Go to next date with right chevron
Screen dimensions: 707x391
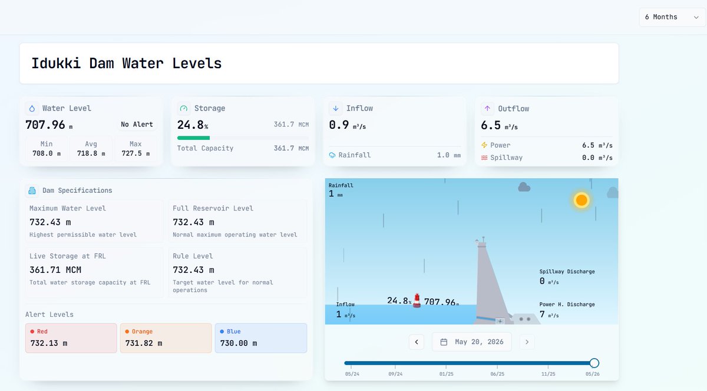(527, 342)
